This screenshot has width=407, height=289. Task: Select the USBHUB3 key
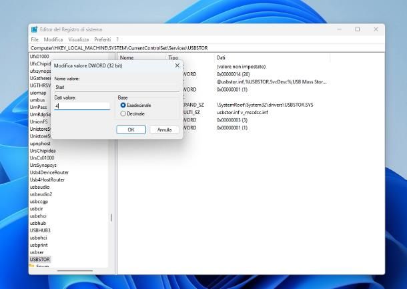tap(40, 230)
